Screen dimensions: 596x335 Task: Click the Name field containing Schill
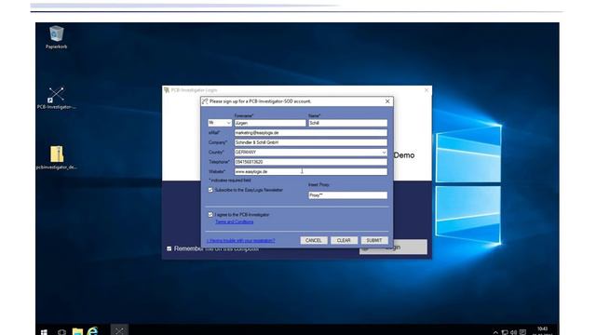click(x=347, y=123)
